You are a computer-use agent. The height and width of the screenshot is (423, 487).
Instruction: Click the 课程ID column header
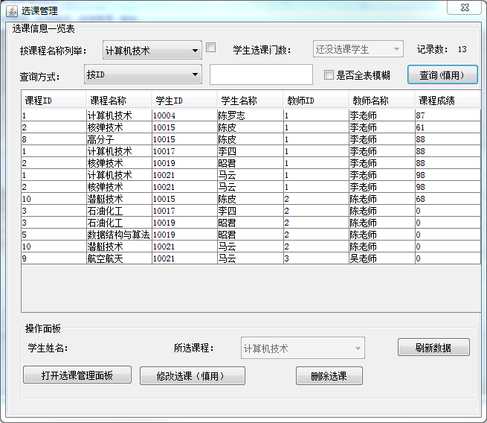click(x=54, y=101)
